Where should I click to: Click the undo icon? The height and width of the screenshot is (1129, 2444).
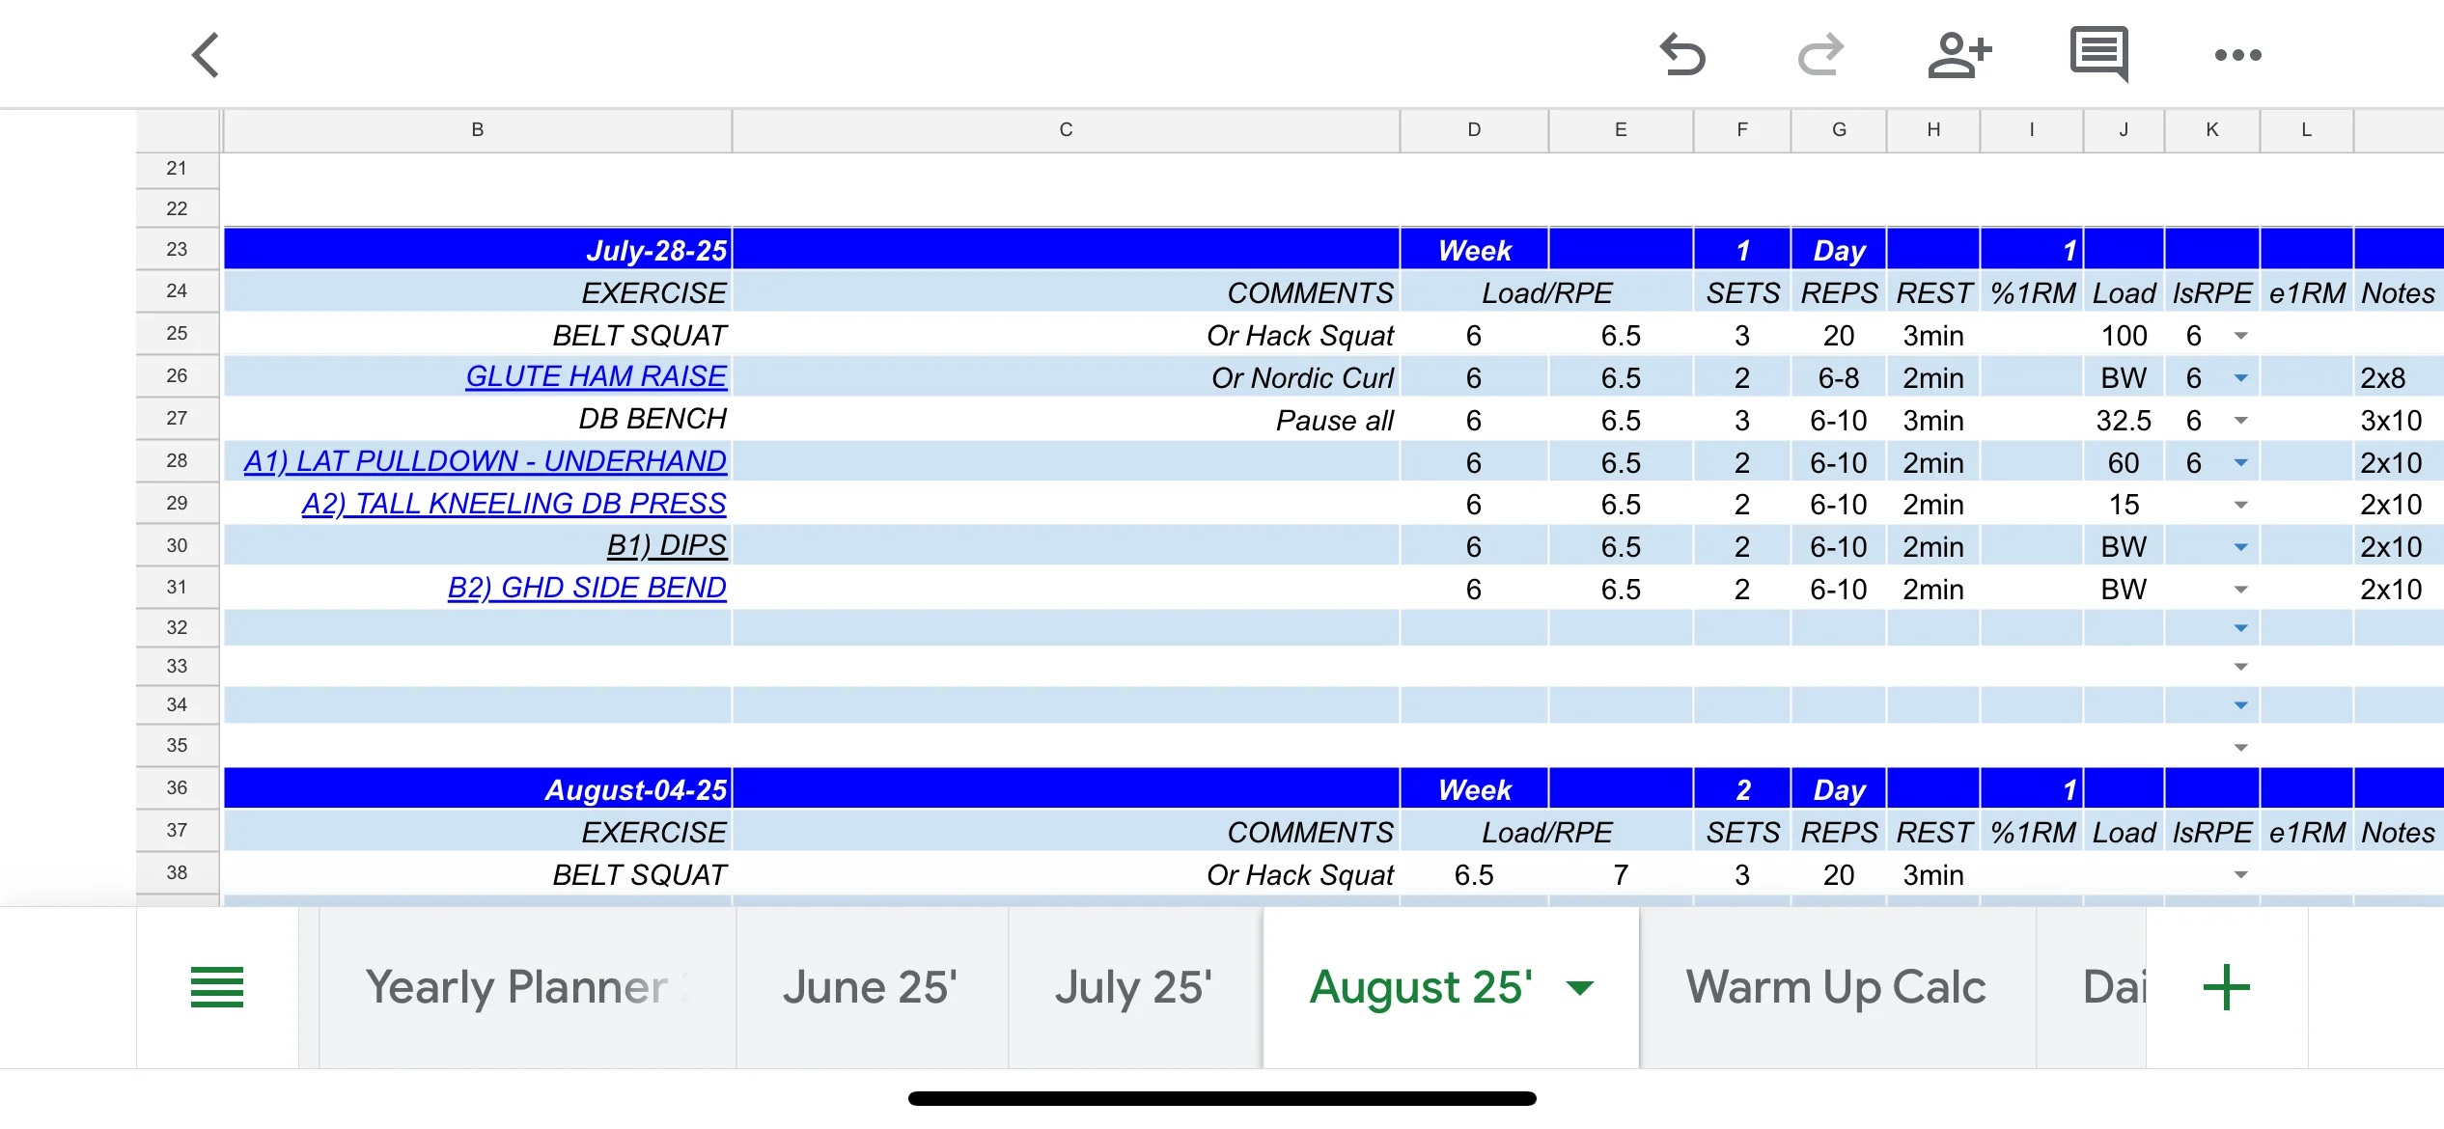tap(1682, 55)
